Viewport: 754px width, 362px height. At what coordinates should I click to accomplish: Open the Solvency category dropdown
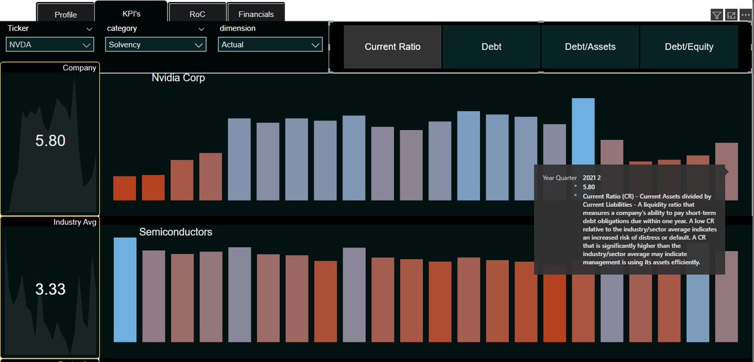click(x=156, y=45)
